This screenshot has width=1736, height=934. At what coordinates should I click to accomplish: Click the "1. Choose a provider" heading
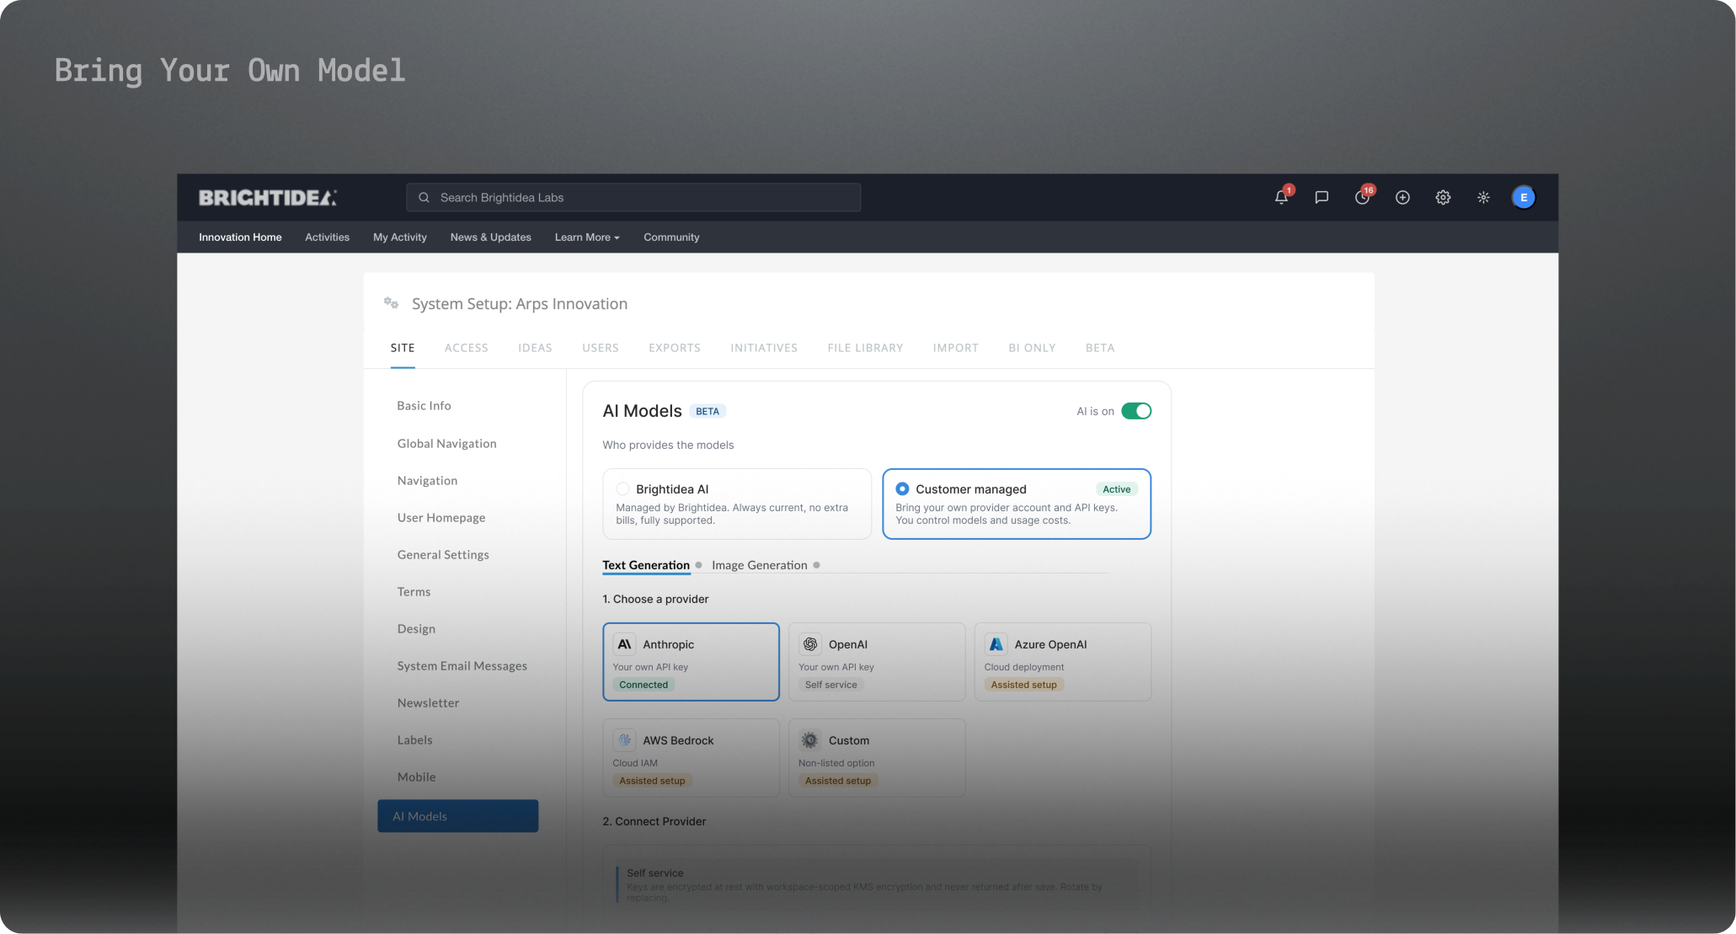[x=655, y=600]
